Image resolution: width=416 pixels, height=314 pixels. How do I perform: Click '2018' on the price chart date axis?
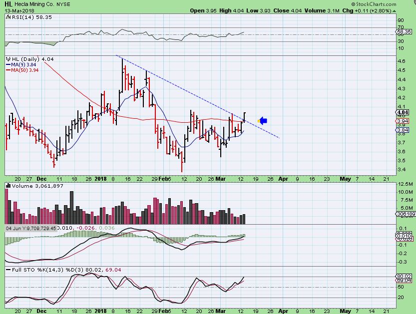[x=100, y=179]
